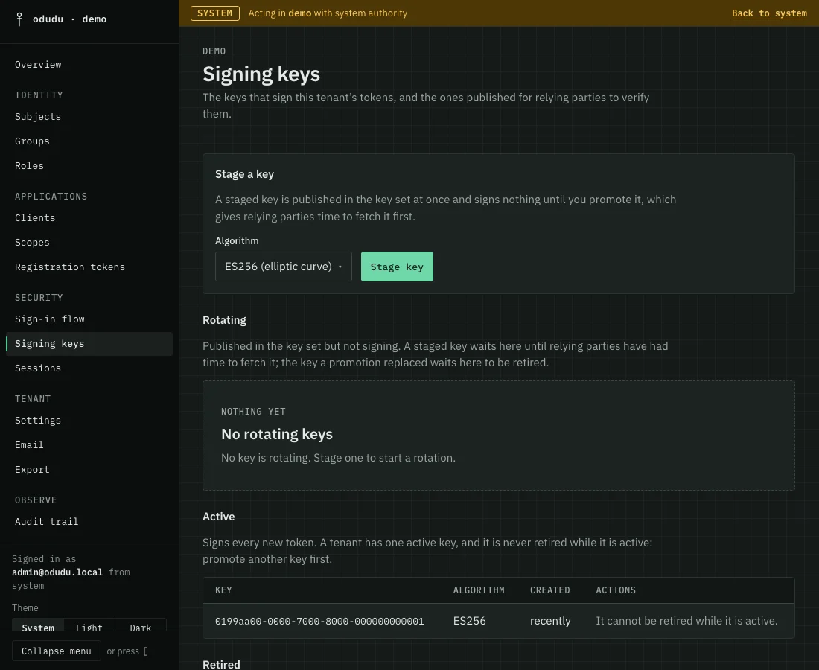Click the Stage key button
819x670 pixels.
coord(397,267)
